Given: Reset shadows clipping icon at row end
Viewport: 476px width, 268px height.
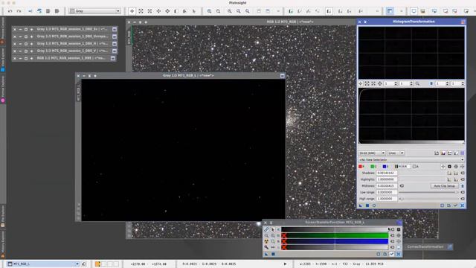Looking at the screenshot, I should pos(463,173).
